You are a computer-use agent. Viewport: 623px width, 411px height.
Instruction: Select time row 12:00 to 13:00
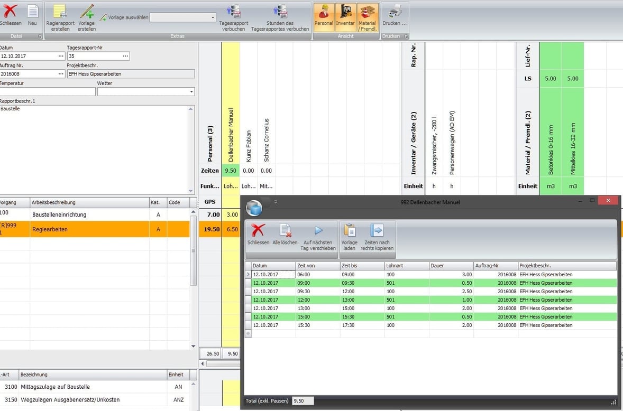coord(434,300)
